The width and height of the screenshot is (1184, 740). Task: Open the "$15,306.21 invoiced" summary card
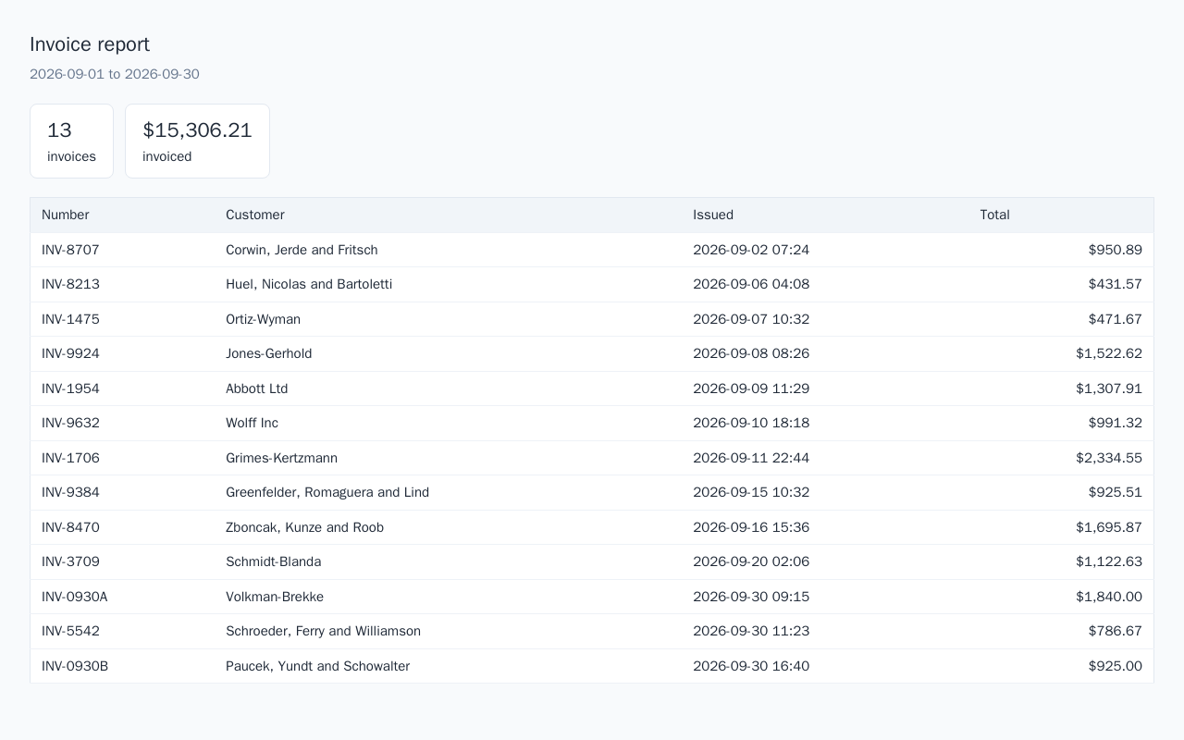click(x=197, y=141)
